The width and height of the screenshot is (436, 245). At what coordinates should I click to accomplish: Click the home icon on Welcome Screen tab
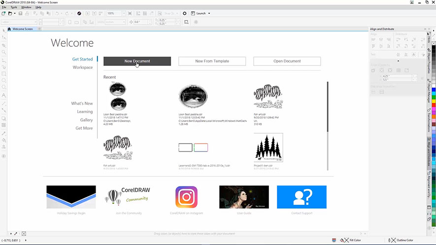click(x=9, y=29)
